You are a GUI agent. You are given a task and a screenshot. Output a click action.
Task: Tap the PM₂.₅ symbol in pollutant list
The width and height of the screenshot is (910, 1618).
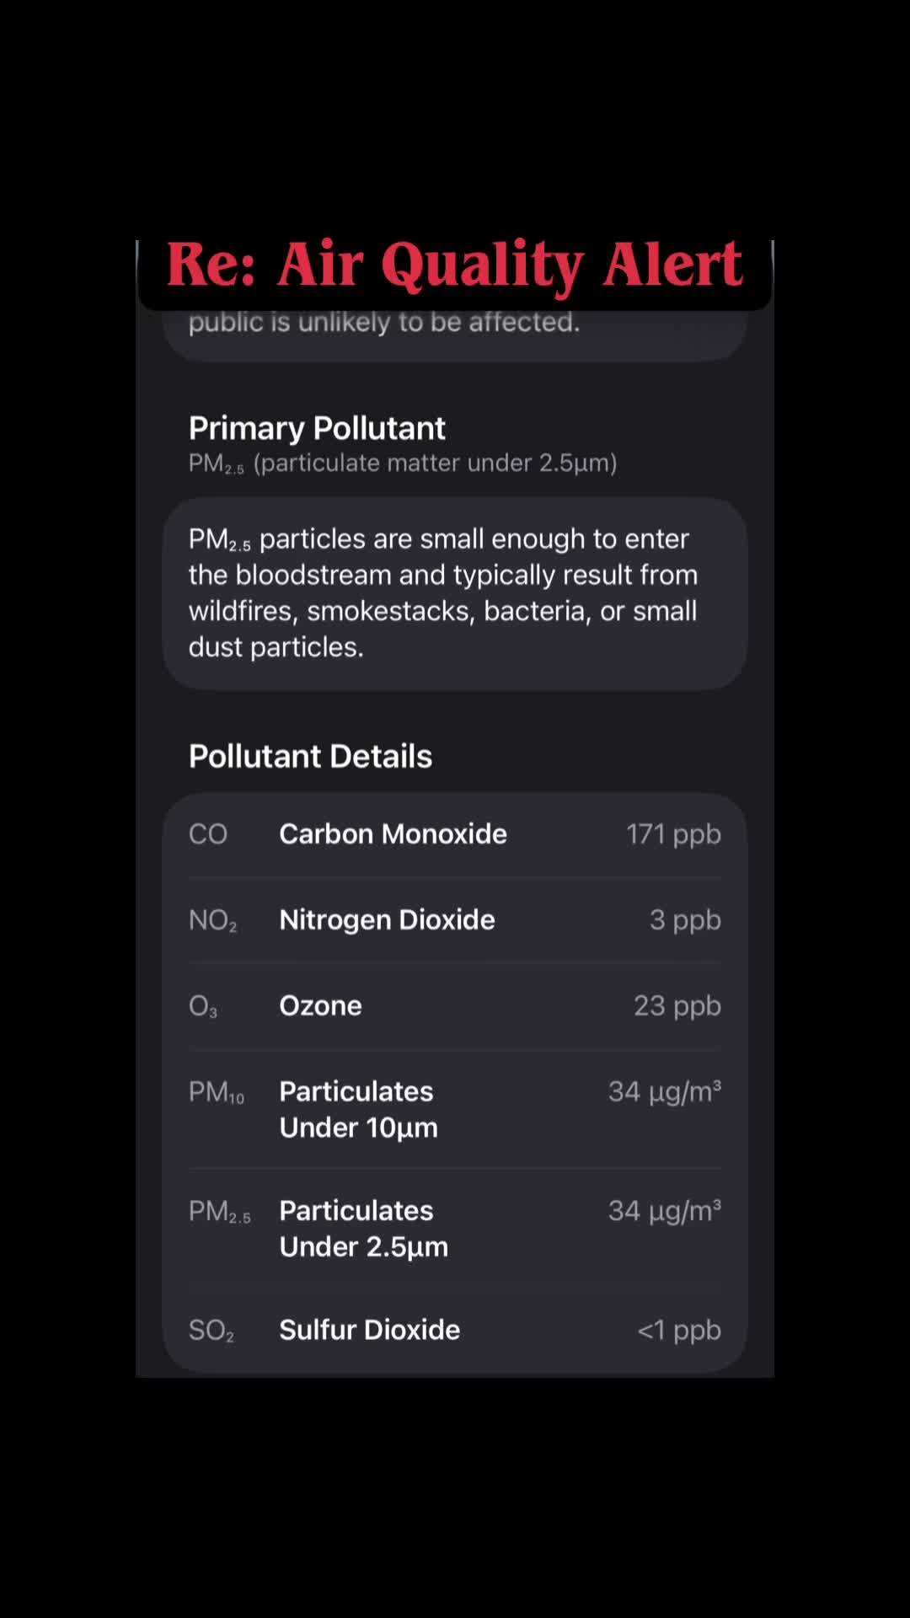(x=220, y=1212)
